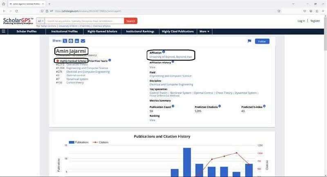Open University of Bojnord affiliation link
The image size is (327, 177).
tap(170, 57)
